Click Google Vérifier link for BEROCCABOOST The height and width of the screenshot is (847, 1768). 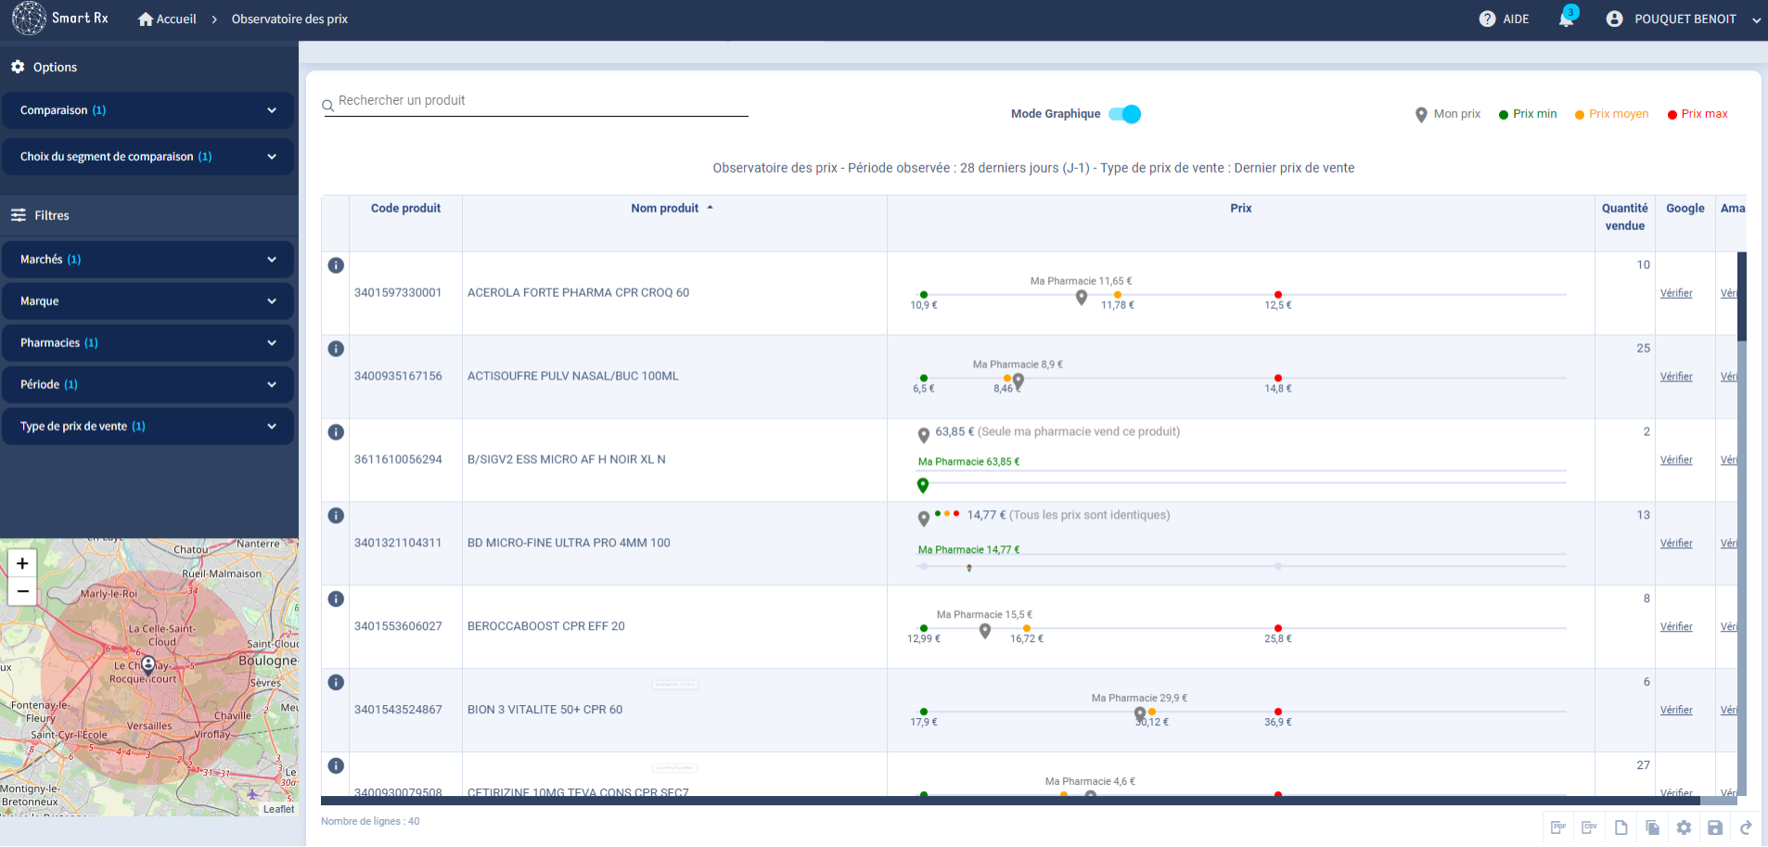[x=1676, y=627]
